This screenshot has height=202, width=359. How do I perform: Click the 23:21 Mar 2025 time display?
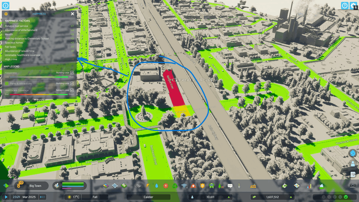(x=24, y=197)
